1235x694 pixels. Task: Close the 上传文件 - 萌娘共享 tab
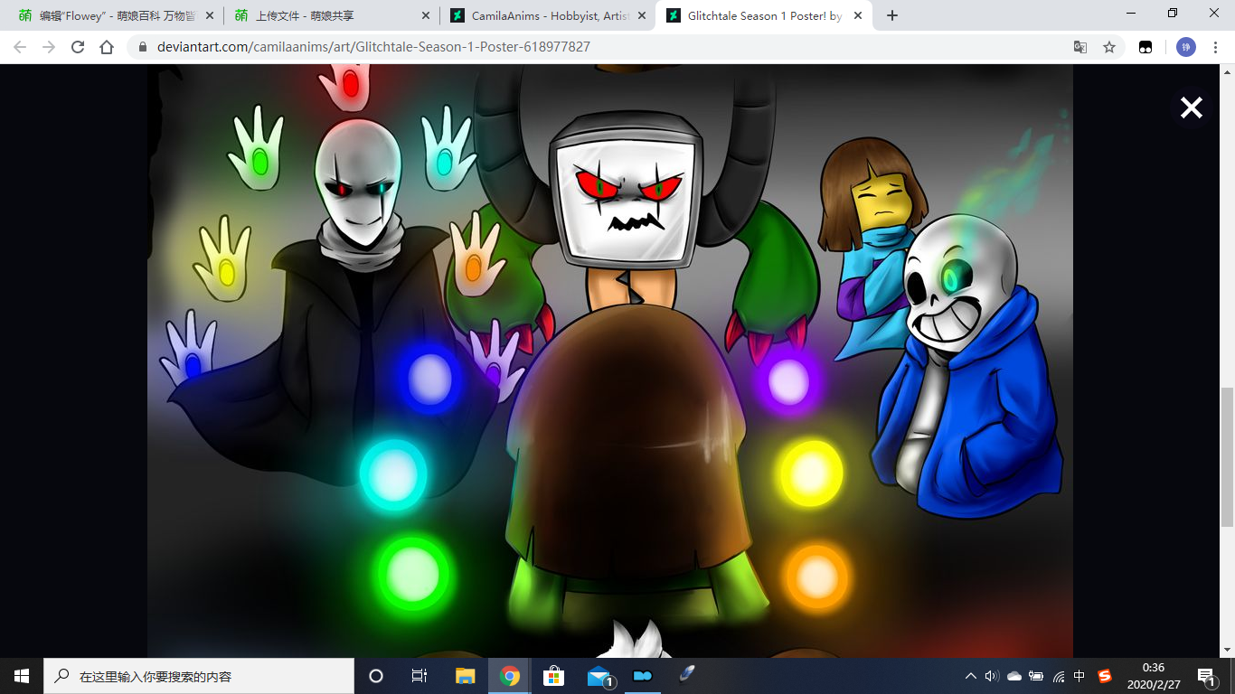coord(426,15)
